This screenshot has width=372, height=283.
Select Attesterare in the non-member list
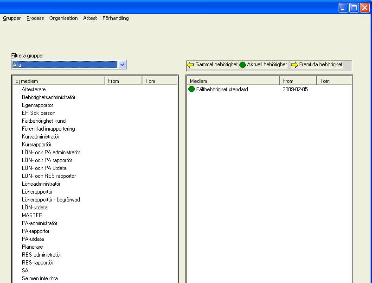[33, 89]
